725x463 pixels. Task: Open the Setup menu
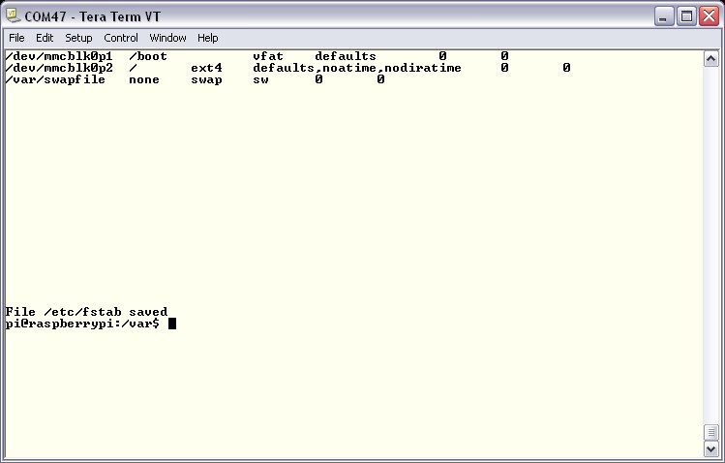[78, 38]
